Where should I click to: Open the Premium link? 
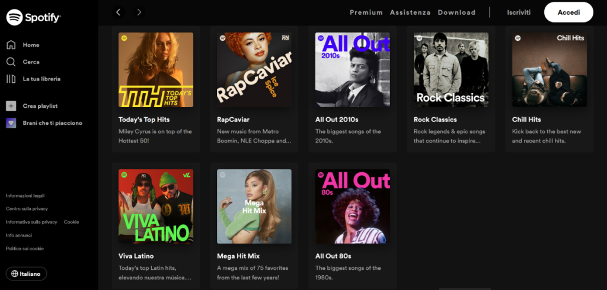tap(366, 12)
